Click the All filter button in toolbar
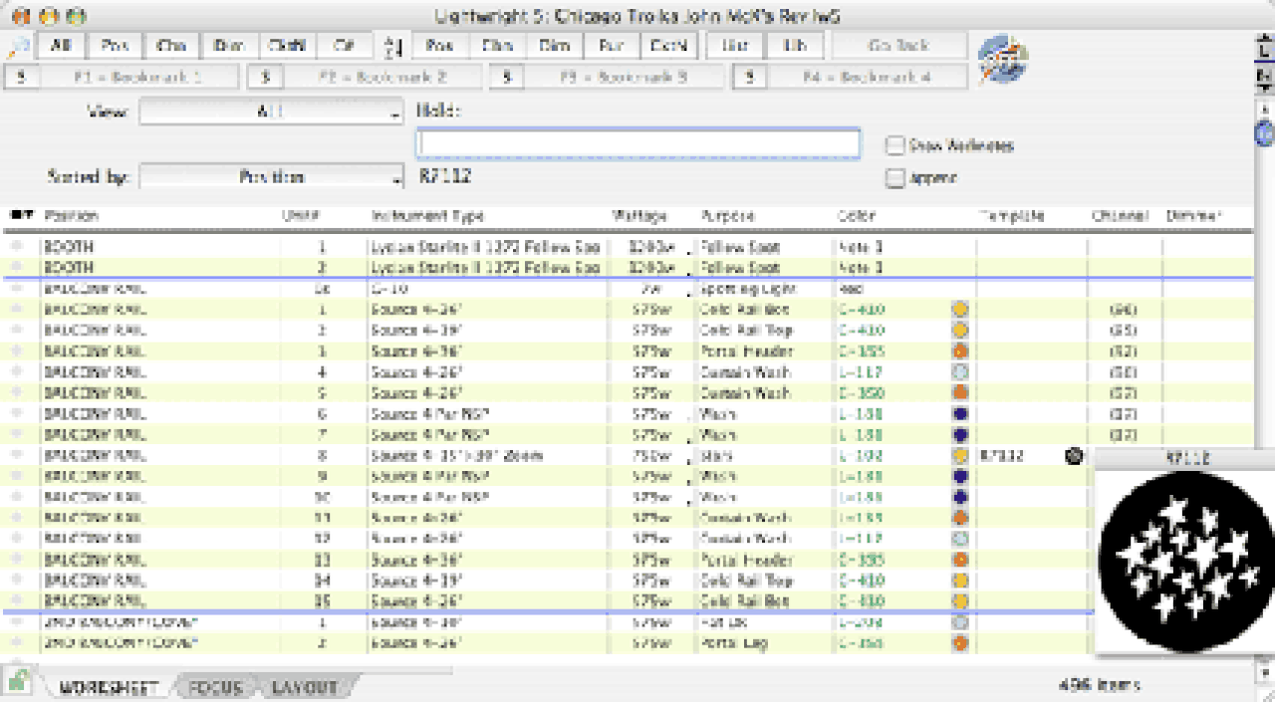Image resolution: width=1275 pixels, height=702 pixels. point(61,46)
